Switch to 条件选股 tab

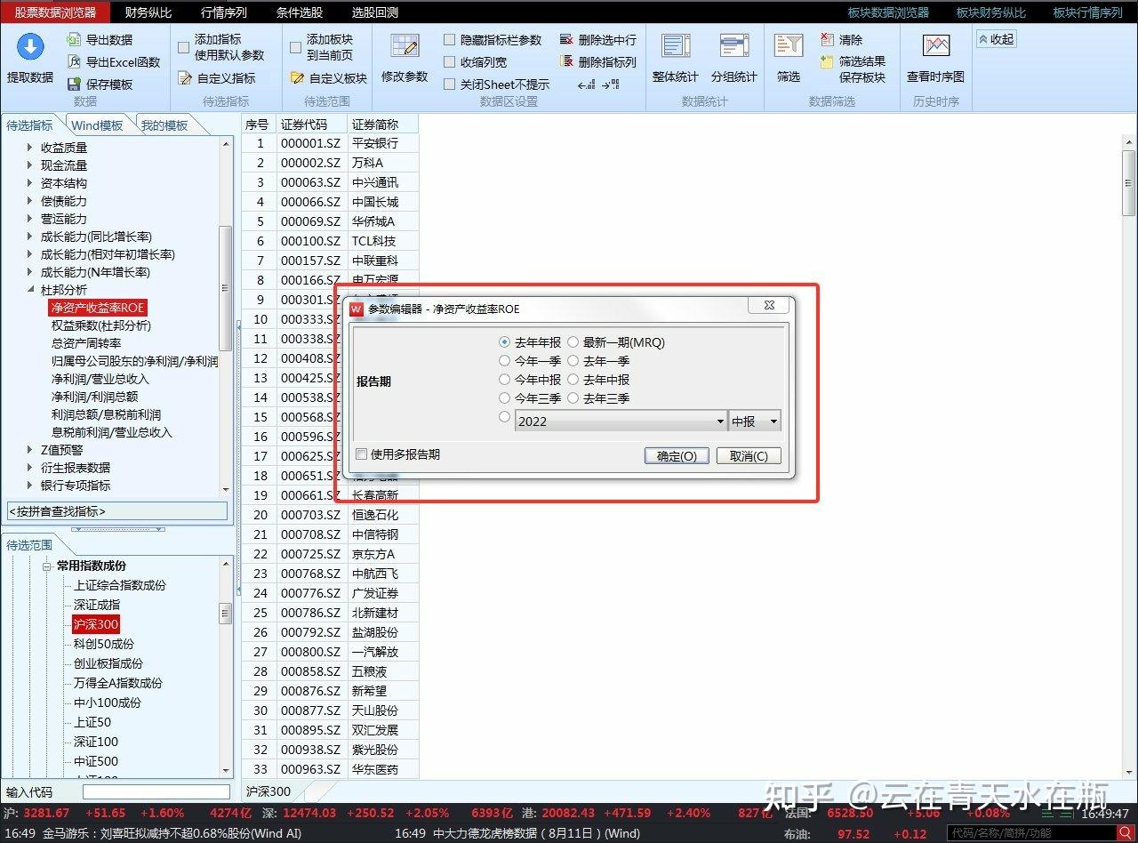point(300,12)
